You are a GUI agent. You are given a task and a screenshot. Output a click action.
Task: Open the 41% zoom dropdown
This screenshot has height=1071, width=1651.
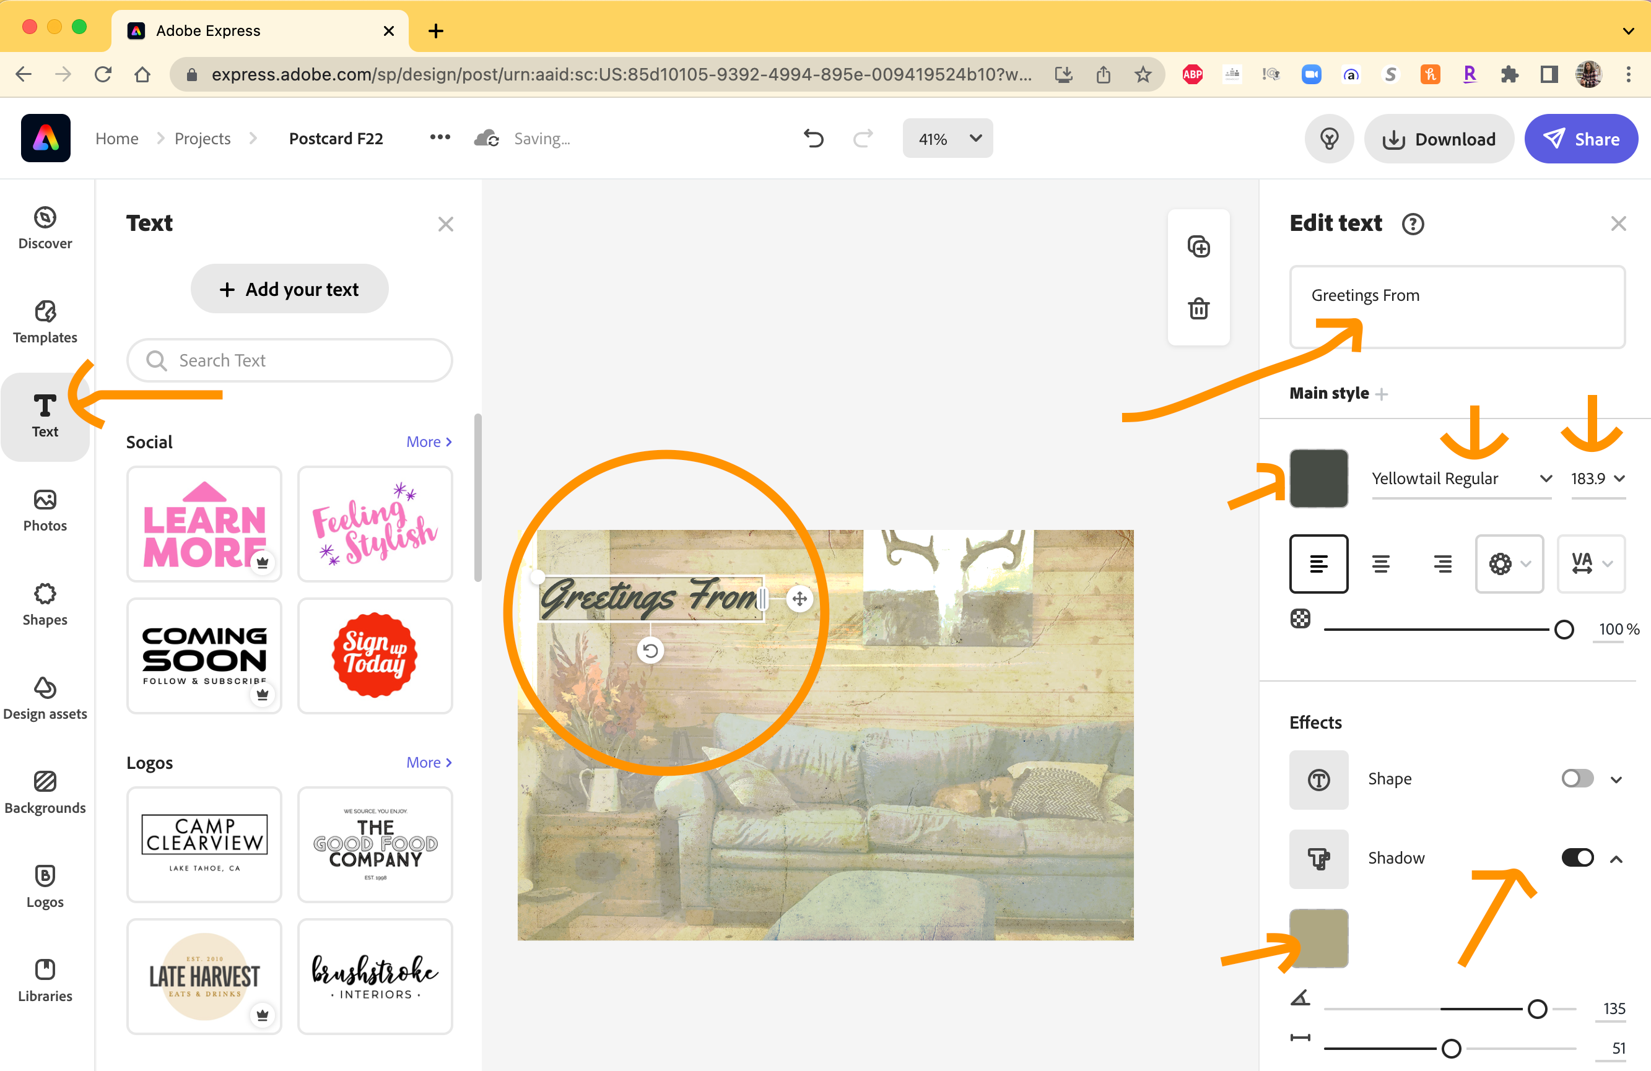coord(947,139)
